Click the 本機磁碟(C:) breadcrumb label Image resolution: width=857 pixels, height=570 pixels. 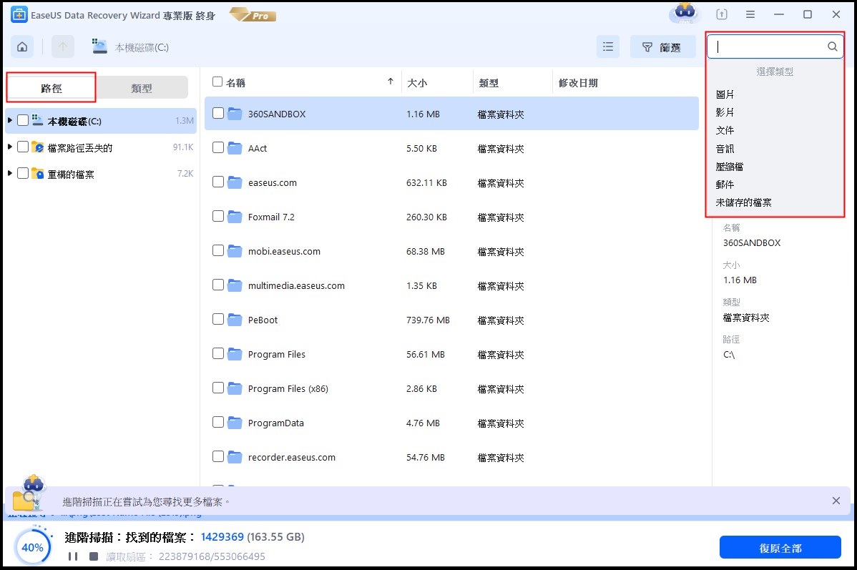(142, 47)
